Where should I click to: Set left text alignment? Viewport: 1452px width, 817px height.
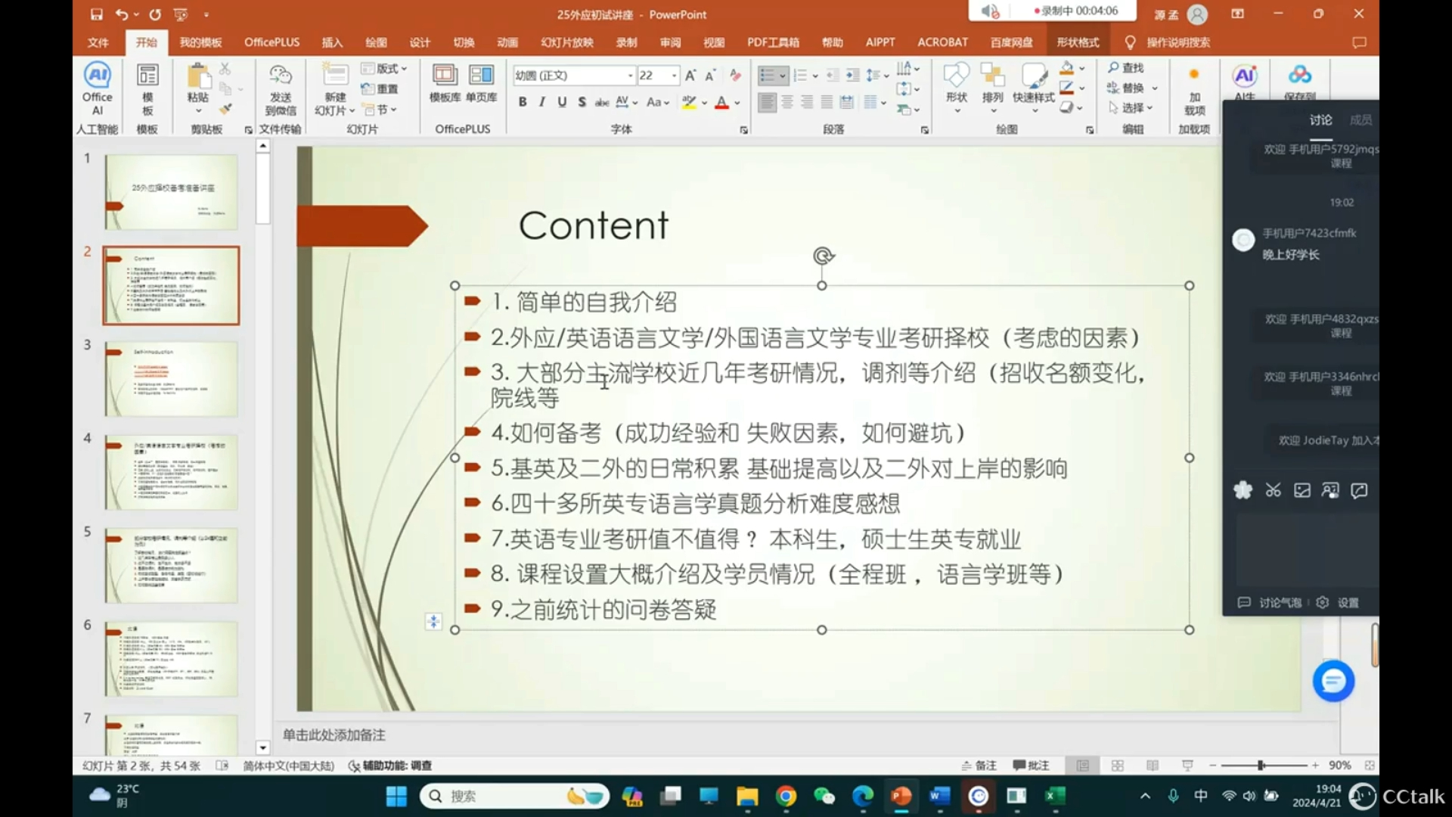(x=767, y=102)
